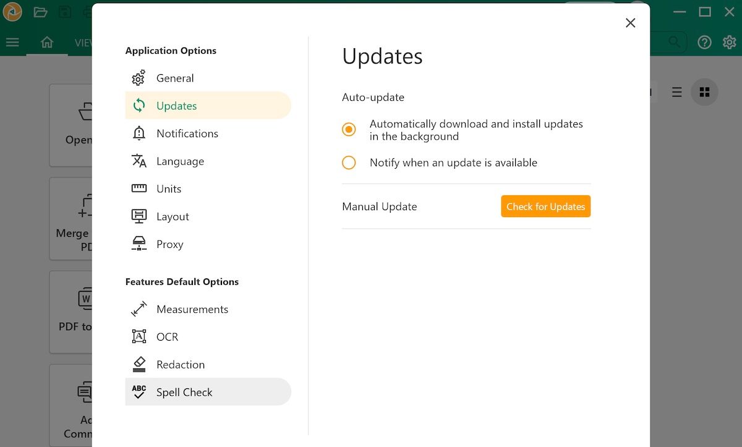Screen dimensions: 742x447
Task: Open the hamburger main menu
Action: (x=12, y=43)
